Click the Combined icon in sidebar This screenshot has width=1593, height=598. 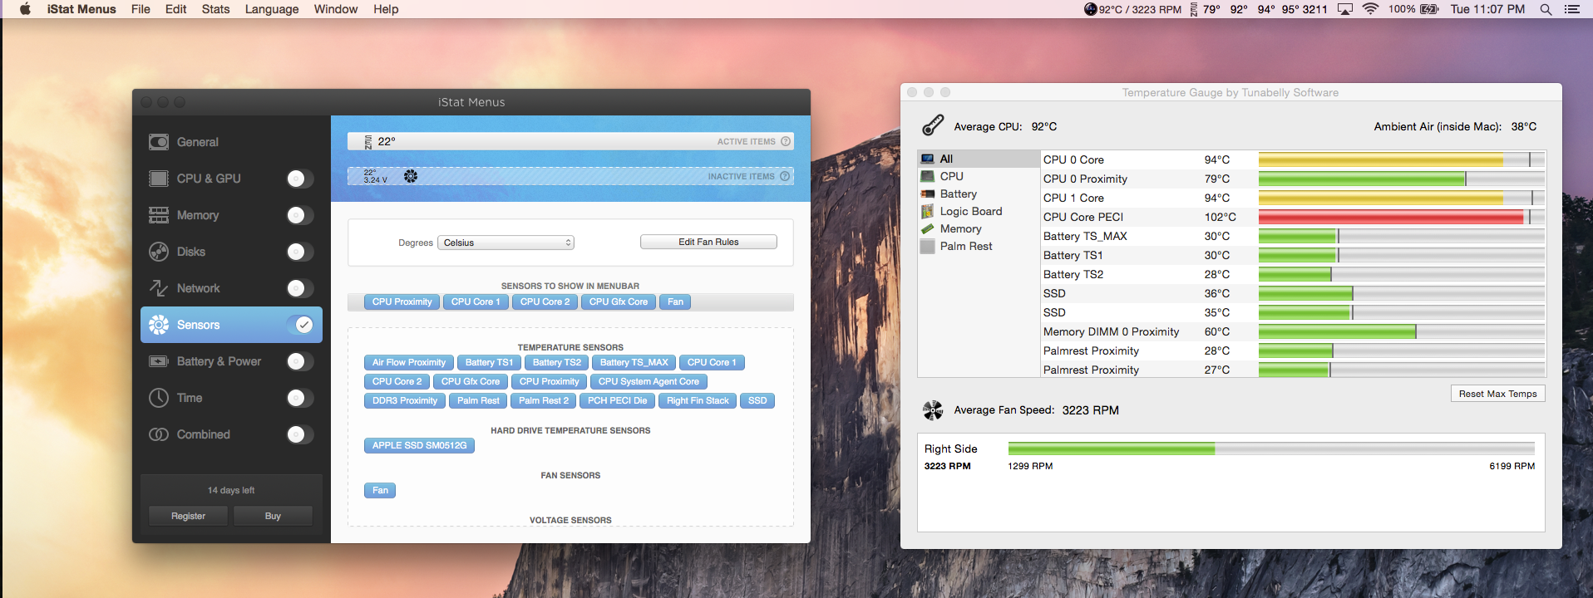pyautogui.click(x=159, y=434)
